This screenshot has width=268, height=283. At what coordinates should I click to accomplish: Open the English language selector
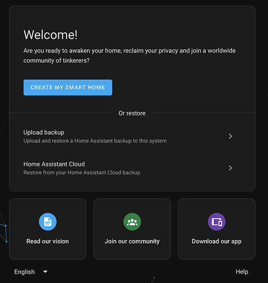31,272
